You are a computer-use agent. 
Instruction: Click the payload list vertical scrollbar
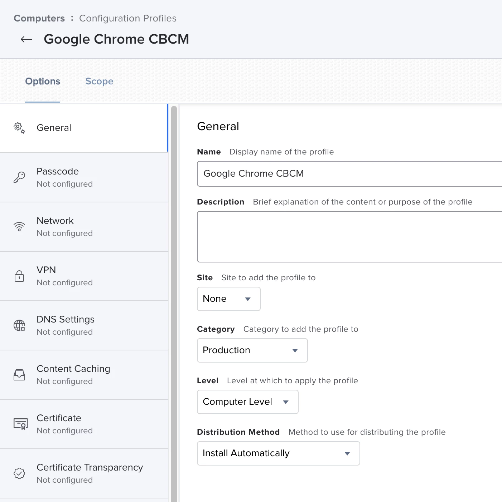click(174, 304)
